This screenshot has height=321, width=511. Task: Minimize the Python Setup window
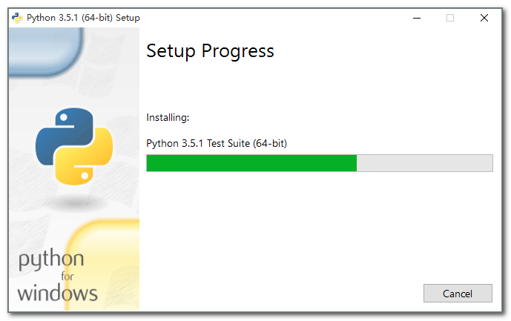click(x=415, y=18)
